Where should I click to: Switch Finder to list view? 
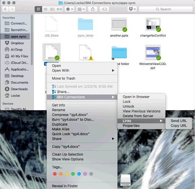(x=45, y=9)
